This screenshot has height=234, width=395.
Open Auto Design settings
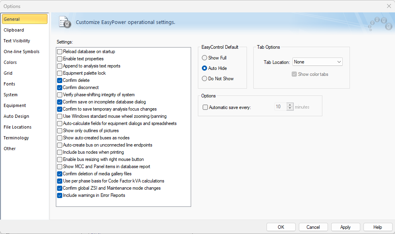(16, 117)
